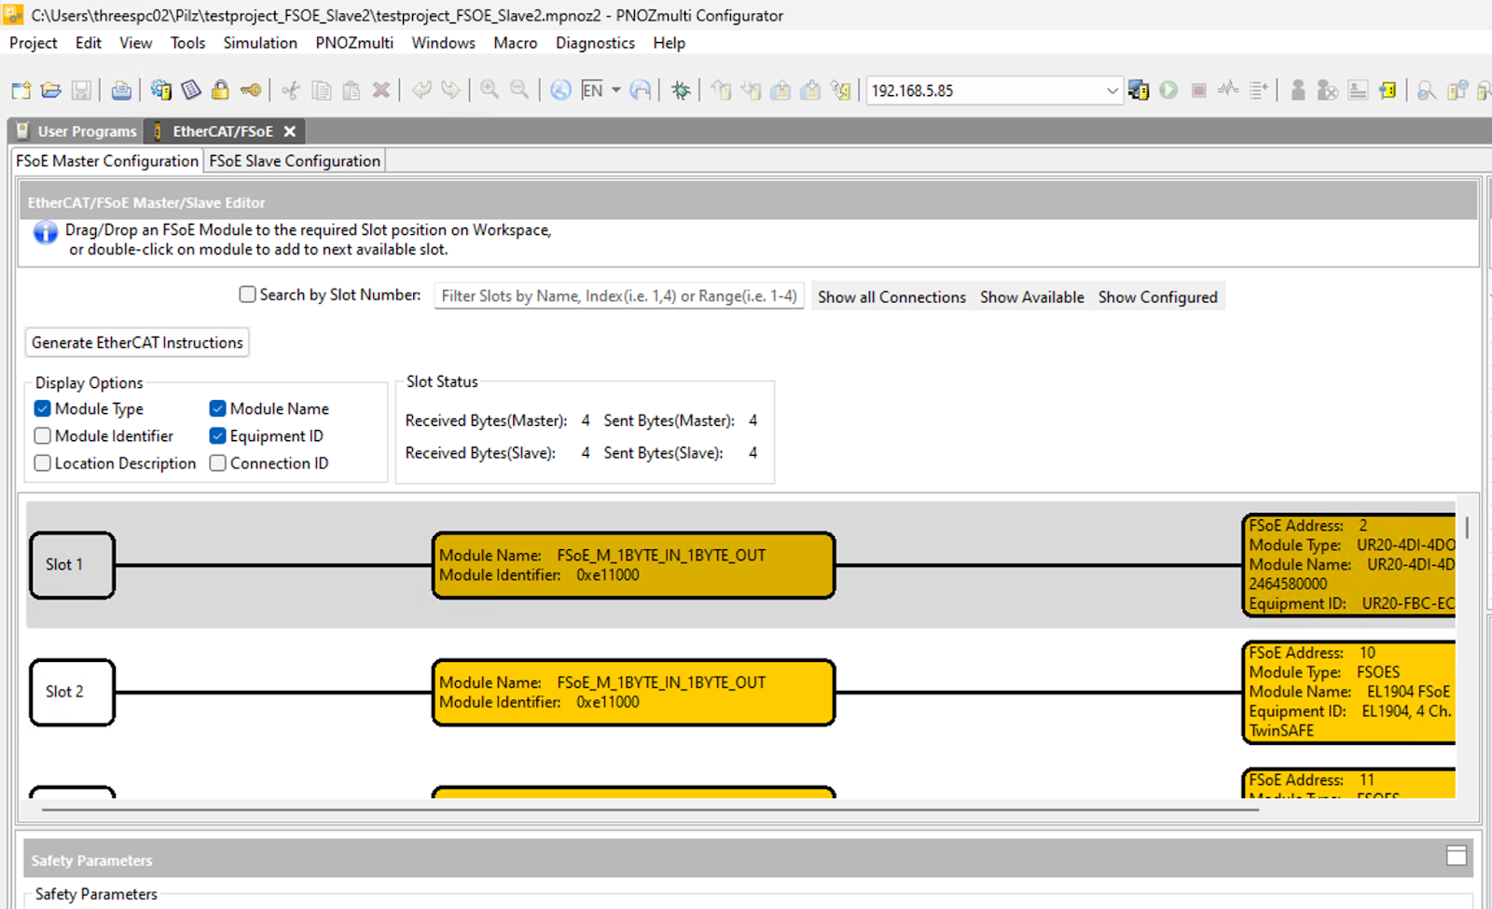Viewport: 1492px width, 909px height.
Task: Open the Diagnostics menu
Action: [595, 43]
